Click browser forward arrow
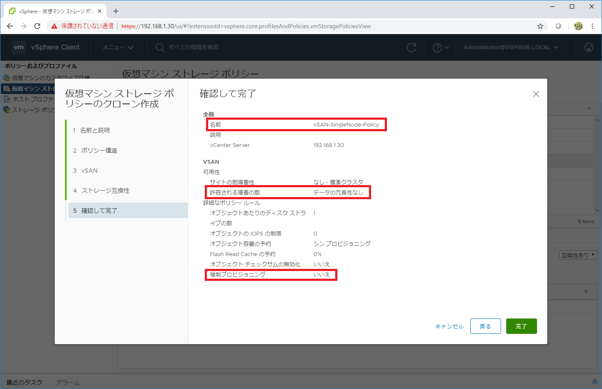 pos(24,26)
